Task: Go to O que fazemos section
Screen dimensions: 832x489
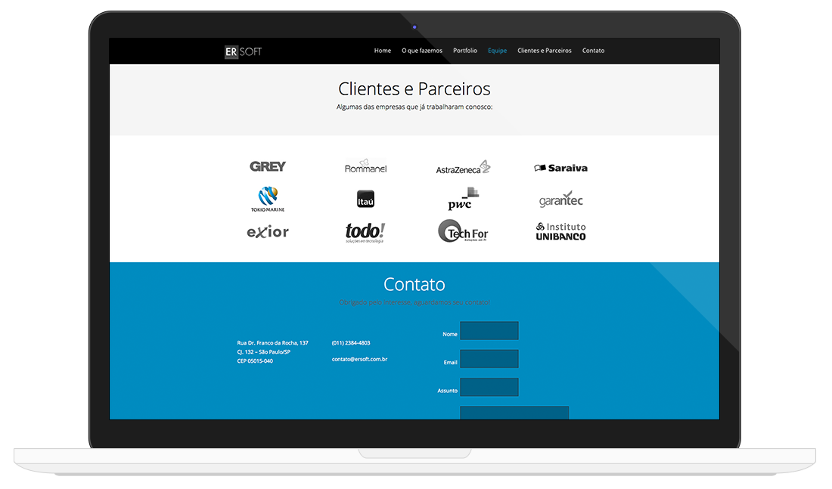Action: (x=422, y=51)
